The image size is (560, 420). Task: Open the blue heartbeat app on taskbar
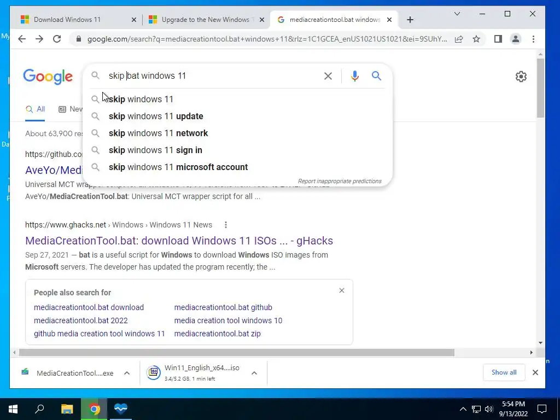[x=121, y=409]
